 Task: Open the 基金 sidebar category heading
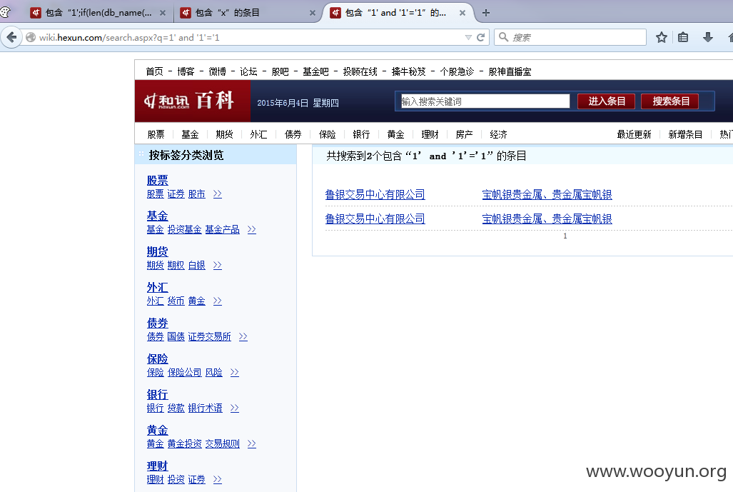pos(157,216)
